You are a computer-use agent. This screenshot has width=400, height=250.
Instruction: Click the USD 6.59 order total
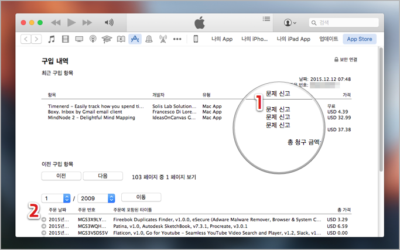click(337, 226)
